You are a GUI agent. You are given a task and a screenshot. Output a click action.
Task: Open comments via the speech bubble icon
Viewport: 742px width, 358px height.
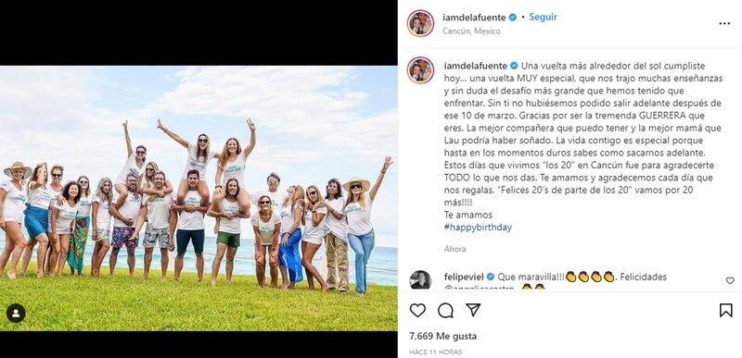tap(445, 311)
